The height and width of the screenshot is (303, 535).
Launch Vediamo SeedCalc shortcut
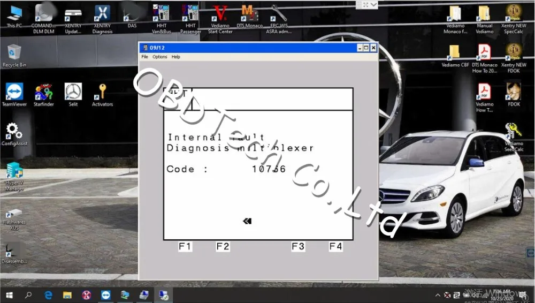click(514, 138)
